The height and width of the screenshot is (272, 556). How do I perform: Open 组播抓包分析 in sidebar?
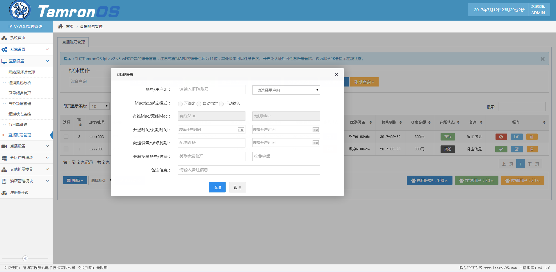[x=20, y=83]
